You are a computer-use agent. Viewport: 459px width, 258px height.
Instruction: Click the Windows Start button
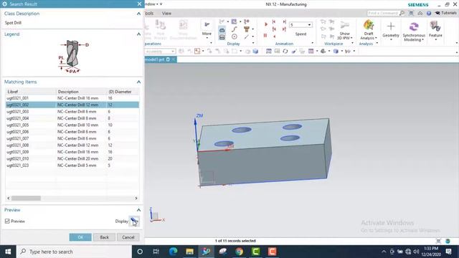click(8, 252)
